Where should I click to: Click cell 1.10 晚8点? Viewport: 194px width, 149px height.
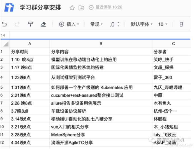coord(30,60)
